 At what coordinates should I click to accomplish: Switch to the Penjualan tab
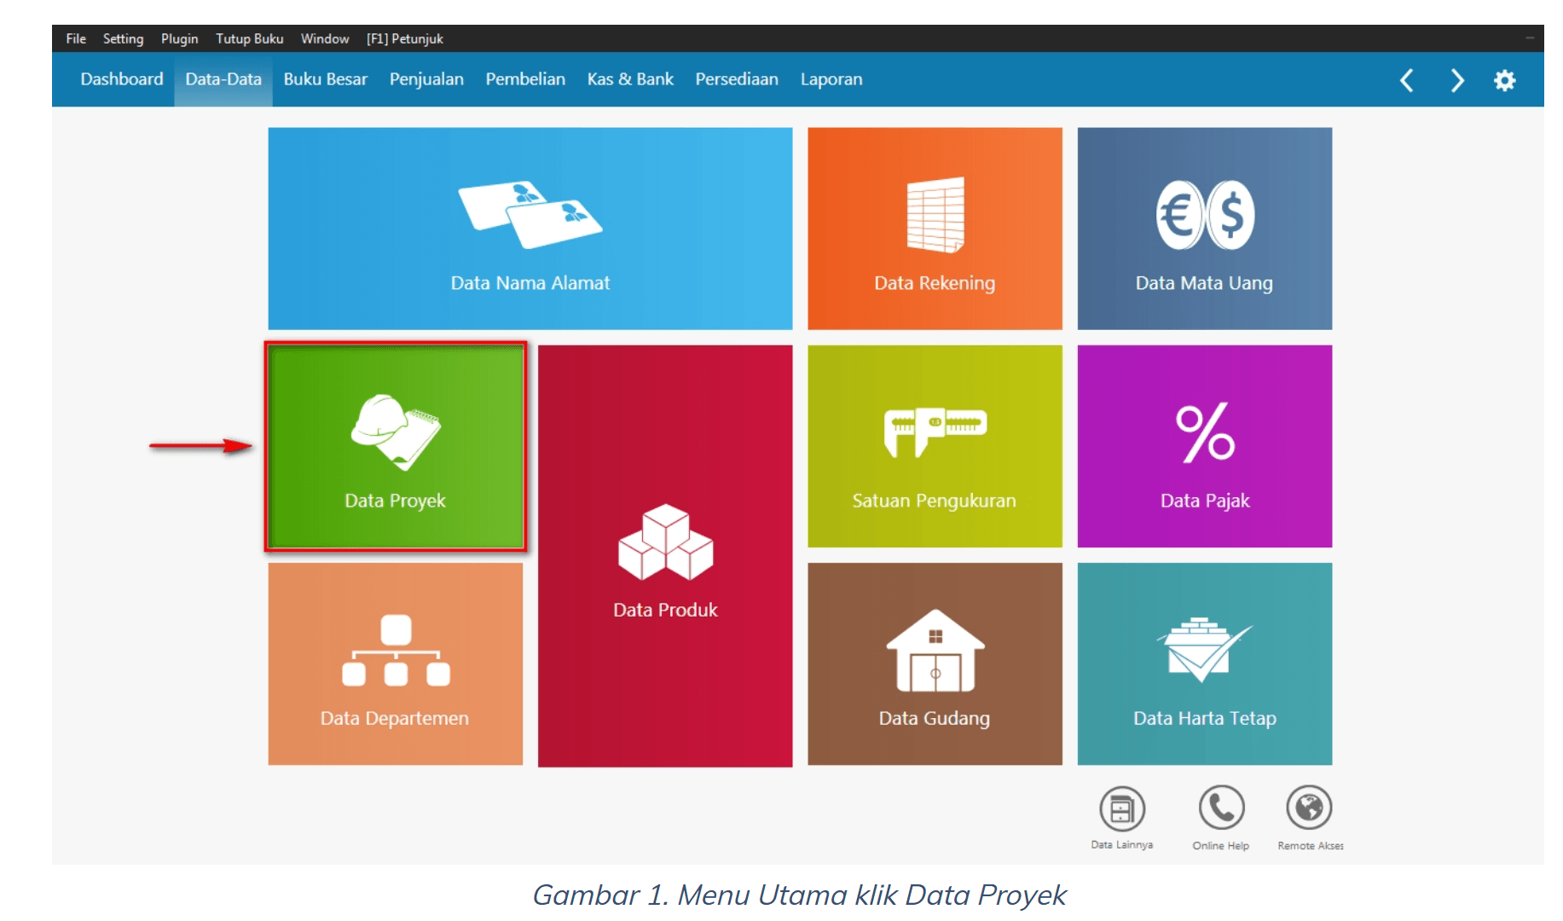tap(426, 79)
